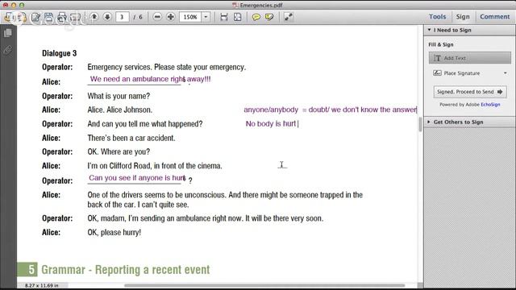
Task: Click the horizontal scrollbar at the bottom
Action: (264, 285)
